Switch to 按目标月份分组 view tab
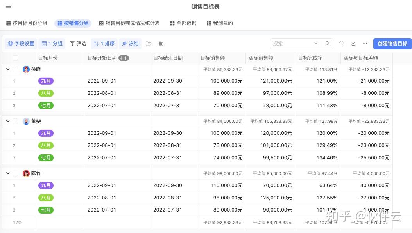Viewport: 412px width, 233px height. coord(27,23)
